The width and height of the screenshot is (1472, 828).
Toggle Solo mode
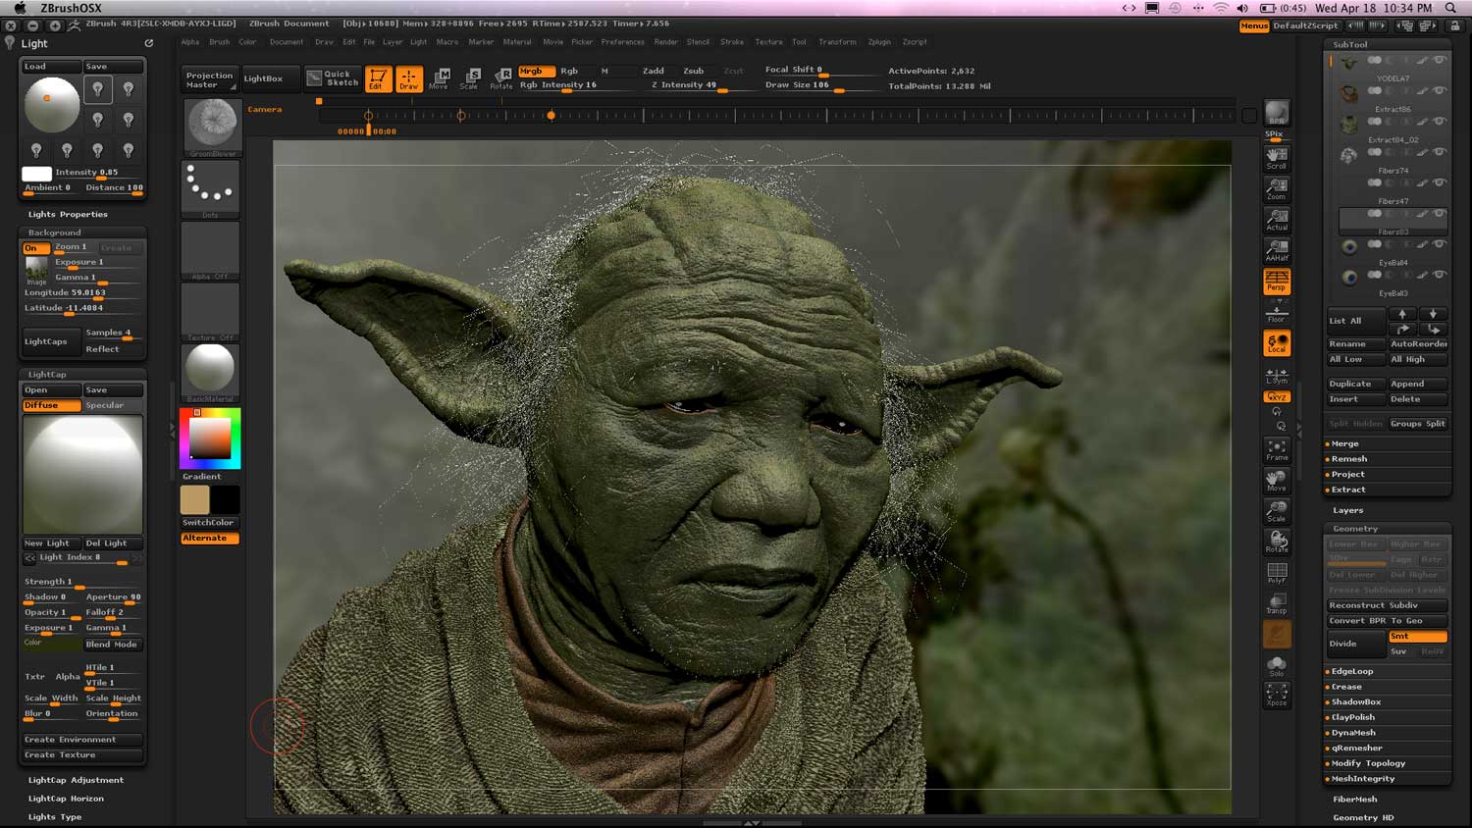pos(1277,664)
